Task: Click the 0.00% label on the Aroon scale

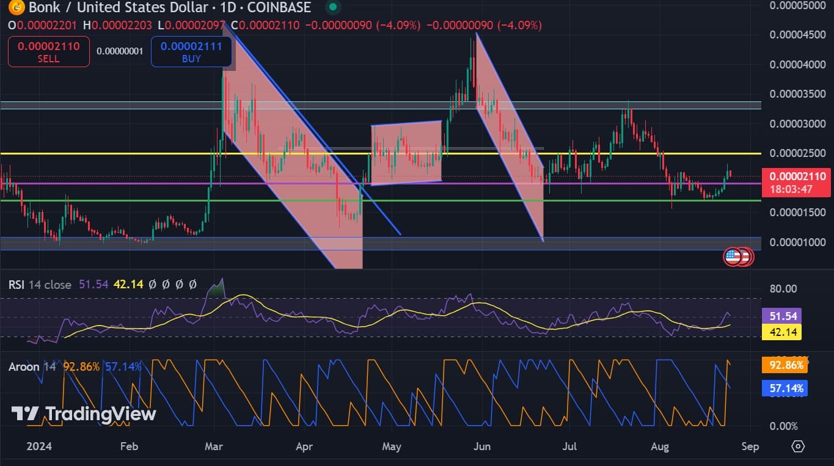Action: (x=783, y=426)
